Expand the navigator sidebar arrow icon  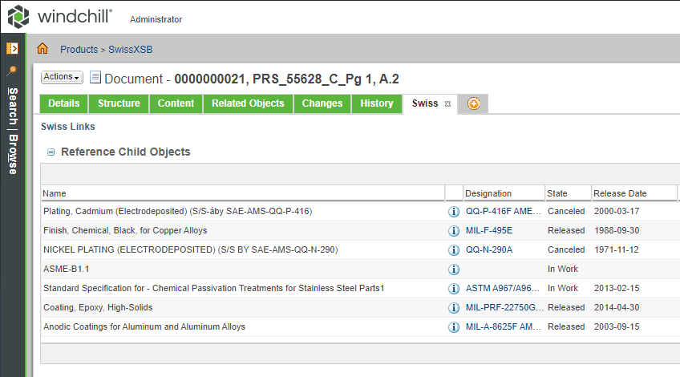click(12, 48)
